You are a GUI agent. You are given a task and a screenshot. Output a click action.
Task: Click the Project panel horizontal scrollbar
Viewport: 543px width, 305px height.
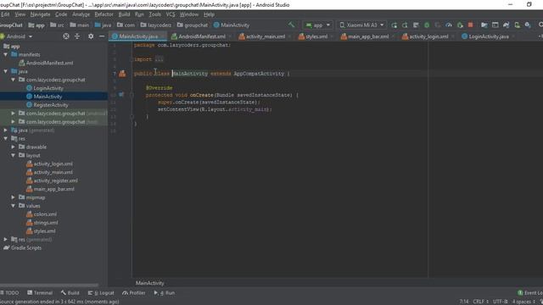(49, 286)
